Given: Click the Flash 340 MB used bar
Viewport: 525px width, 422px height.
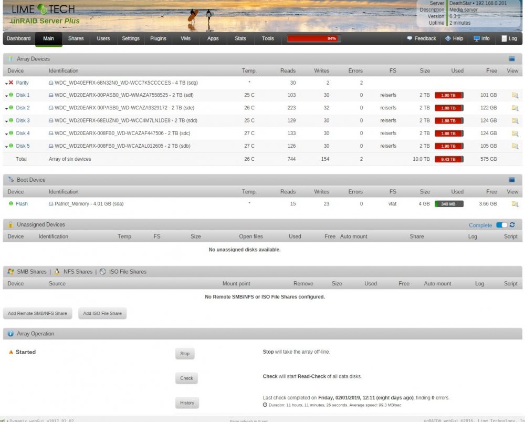Looking at the screenshot, I should (x=449, y=204).
